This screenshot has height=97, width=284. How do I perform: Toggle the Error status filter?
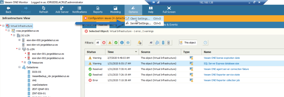(104, 43)
